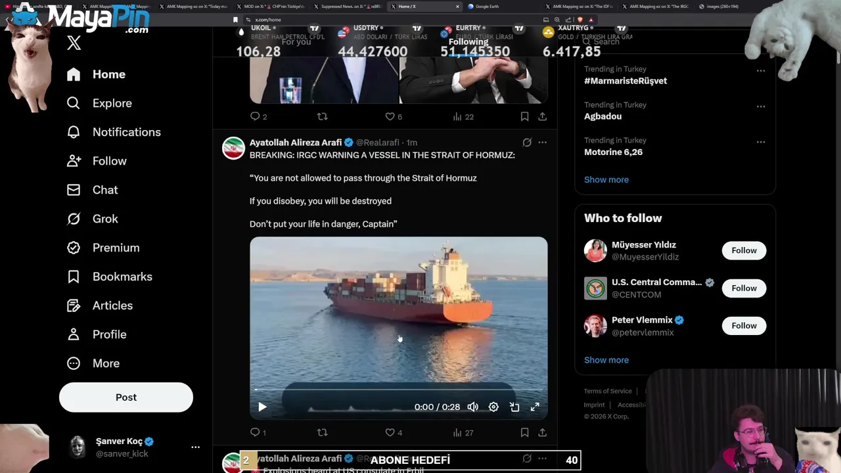Open Notifications in the sidebar
Viewport: 841px width, 473px height.
coord(114,132)
